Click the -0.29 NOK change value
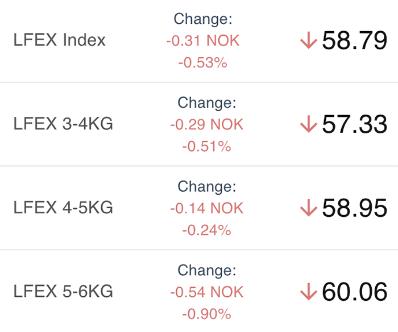Viewport: 398px width, 332px height. [x=206, y=125]
